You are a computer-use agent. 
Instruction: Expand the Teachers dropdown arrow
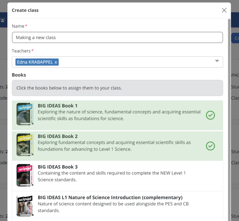[217, 61]
